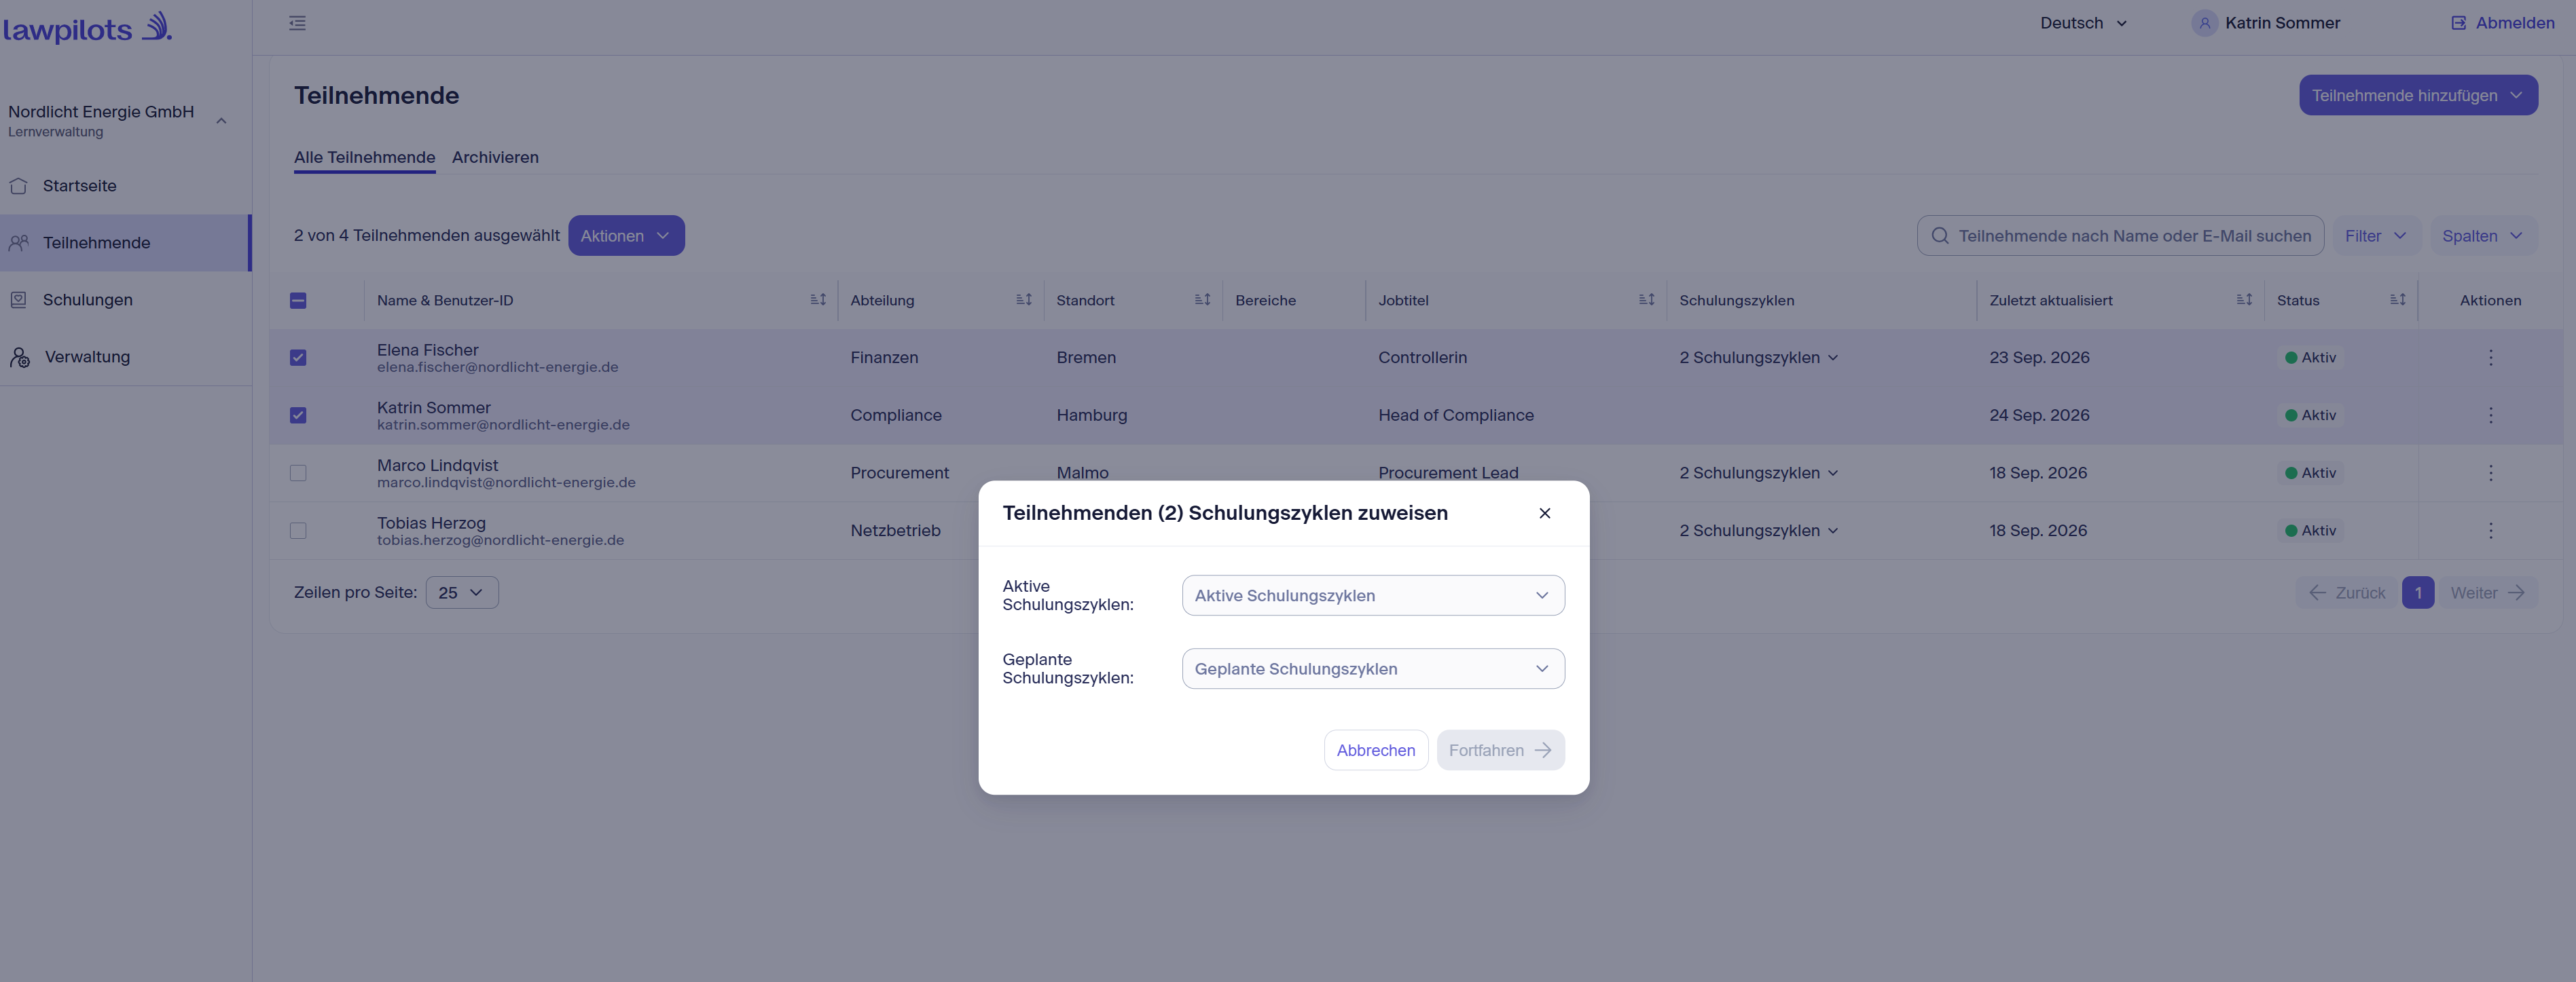Click the lawpilots logo
Image resolution: width=2576 pixels, height=982 pixels.
[x=88, y=27]
